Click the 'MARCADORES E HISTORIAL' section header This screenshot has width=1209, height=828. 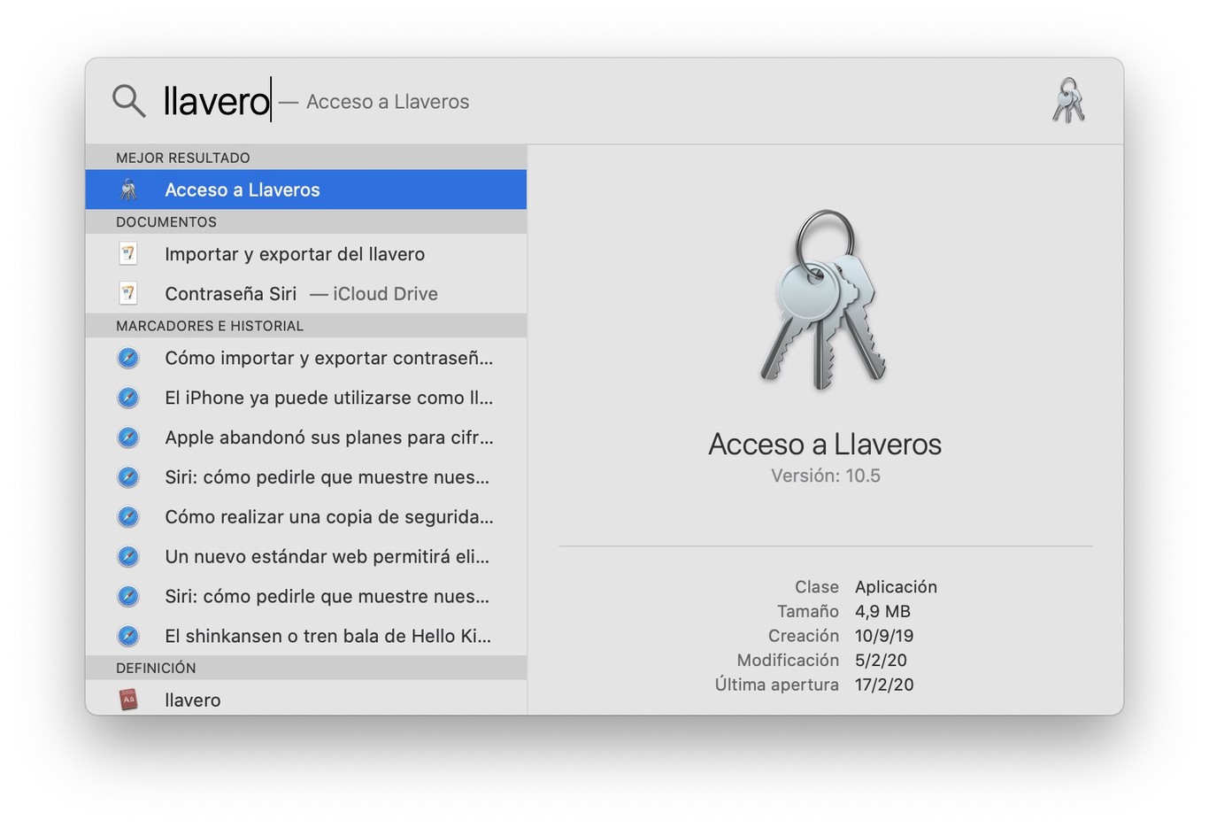click(x=210, y=326)
